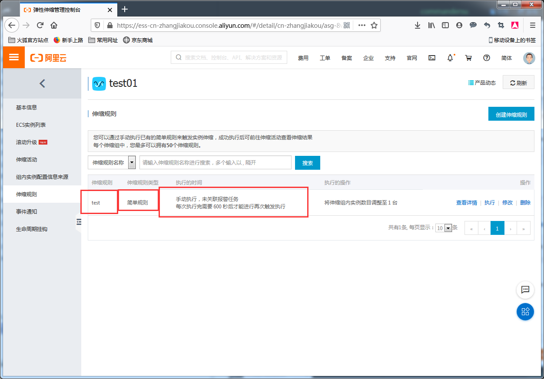Bookmark this page with the star icon

point(374,25)
